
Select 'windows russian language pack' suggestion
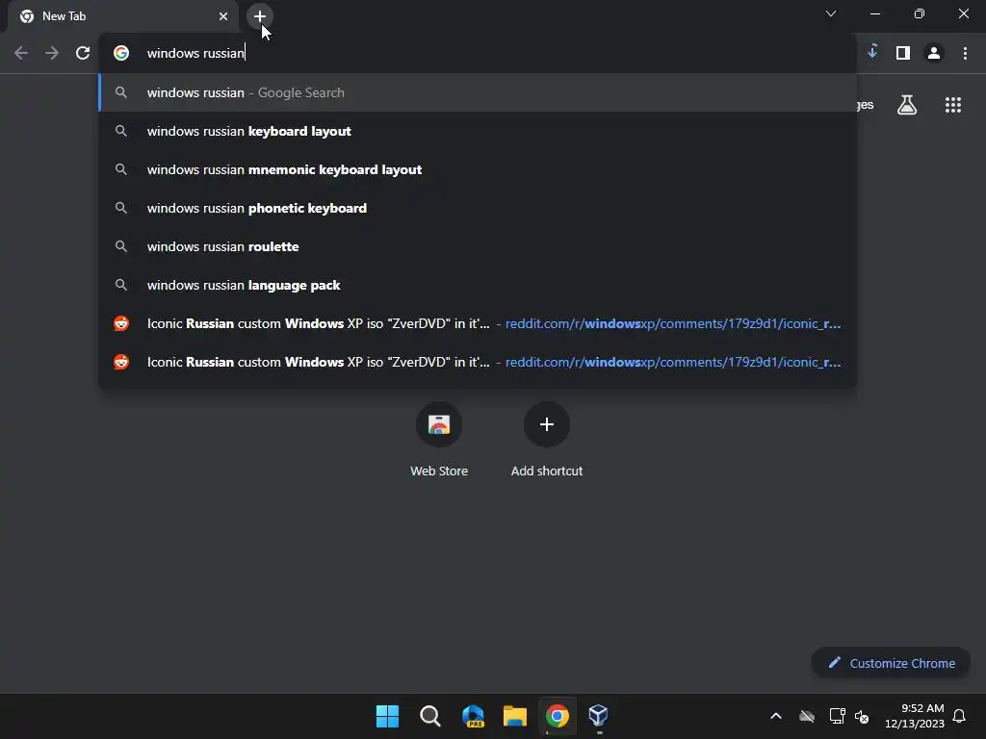(x=478, y=285)
